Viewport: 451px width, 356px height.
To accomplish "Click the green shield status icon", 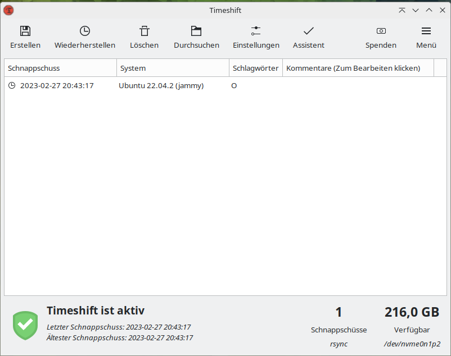I will [x=25, y=326].
